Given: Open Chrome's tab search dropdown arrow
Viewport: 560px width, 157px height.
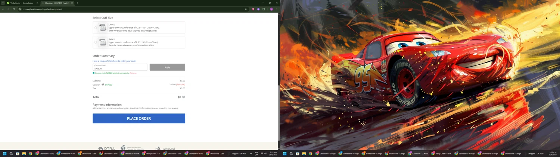Looking at the screenshot, I should [3, 3].
